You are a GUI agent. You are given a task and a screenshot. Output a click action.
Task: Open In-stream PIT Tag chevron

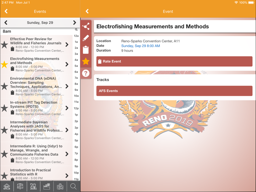(67, 108)
